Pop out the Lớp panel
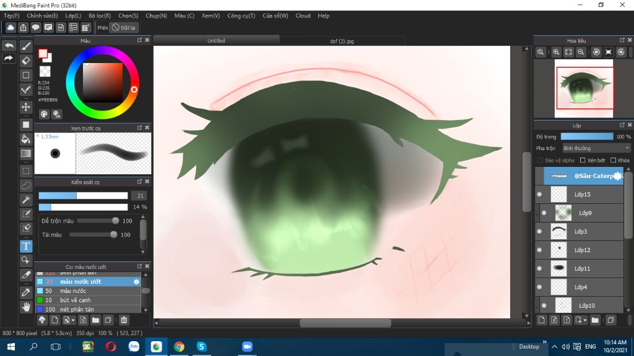 pyautogui.click(x=622, y=125)
